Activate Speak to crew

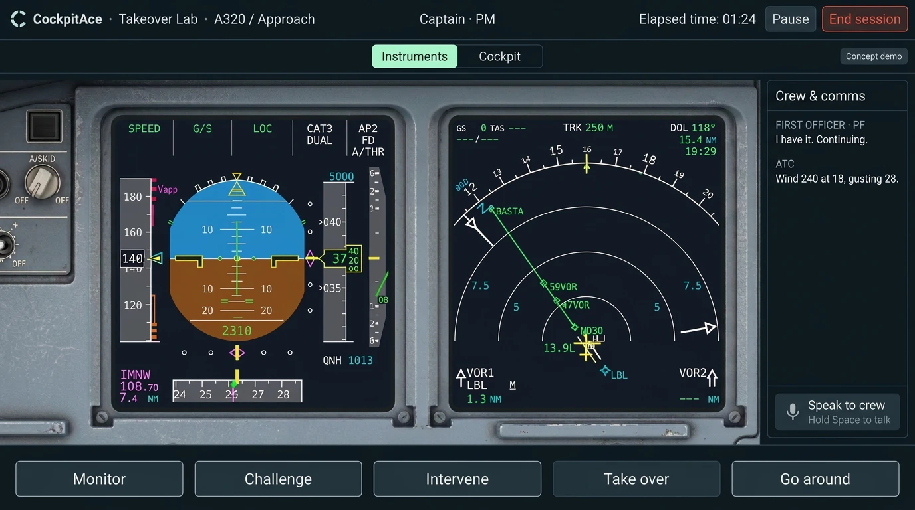point(837,412)
